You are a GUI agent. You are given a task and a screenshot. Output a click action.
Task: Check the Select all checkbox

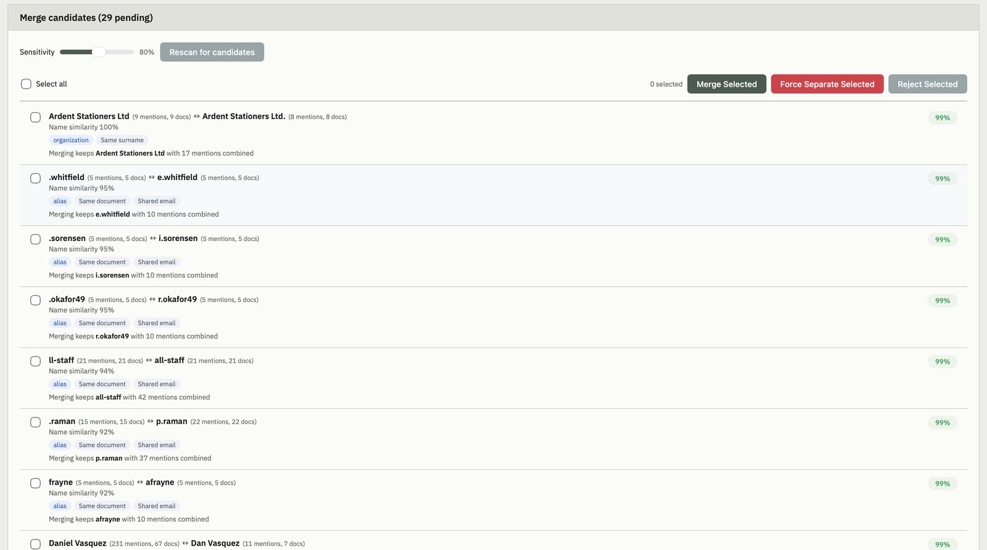pyautogui.click(x=26, y=84)
